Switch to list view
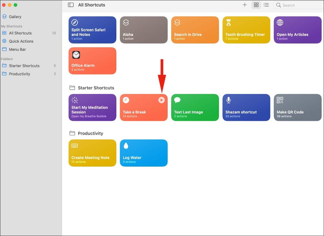Viewport: 324px width, 236px height. [x=266, y=5]
